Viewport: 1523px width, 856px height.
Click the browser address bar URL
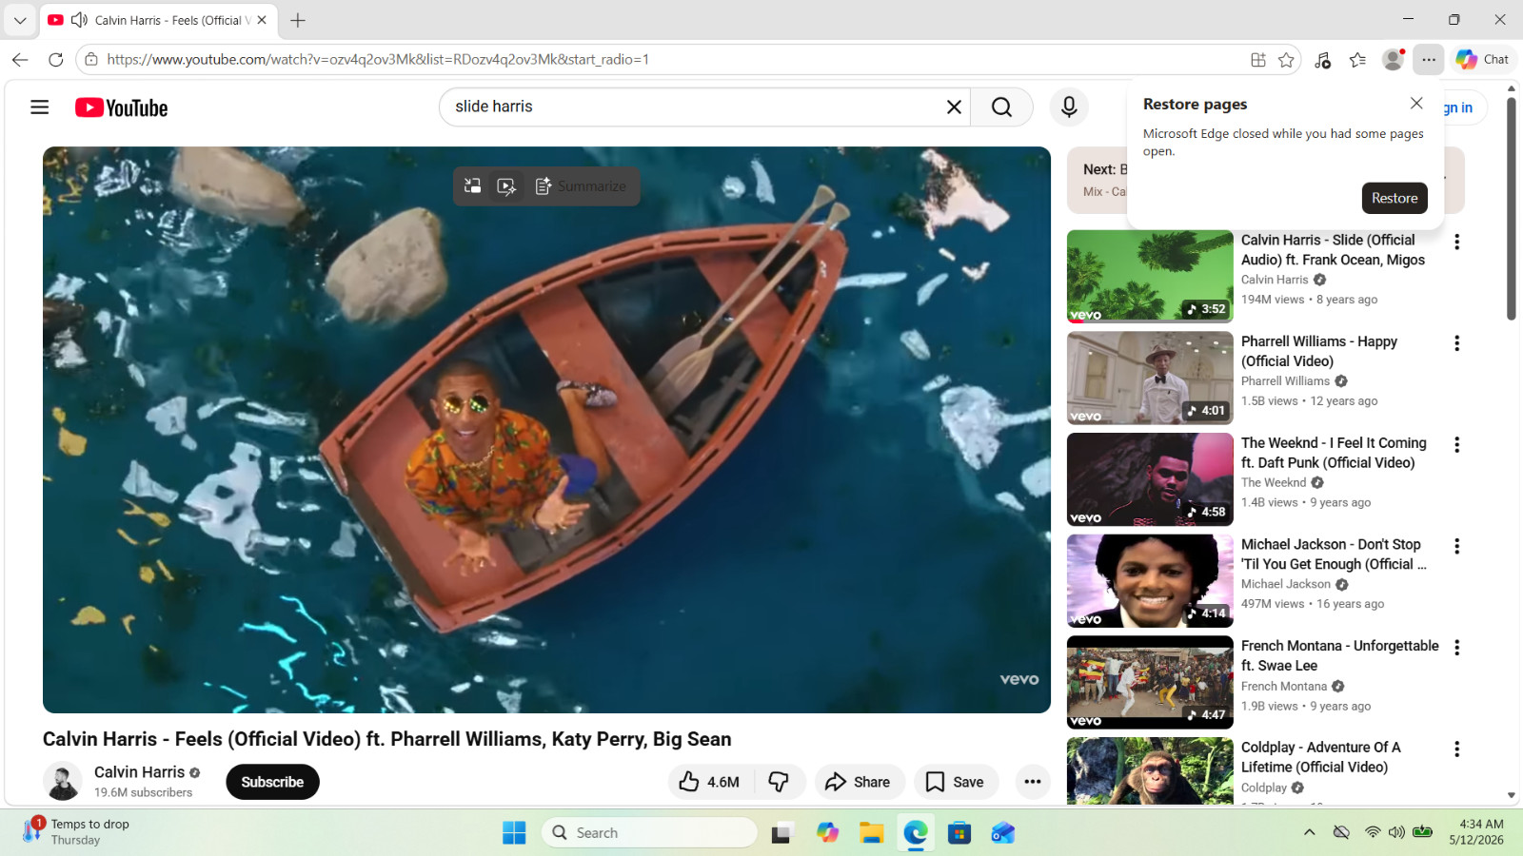click(x=378, y=59)
